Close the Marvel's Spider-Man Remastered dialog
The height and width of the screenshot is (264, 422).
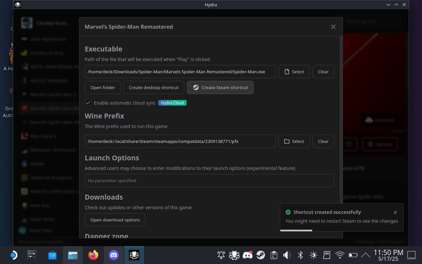point(333,27)
